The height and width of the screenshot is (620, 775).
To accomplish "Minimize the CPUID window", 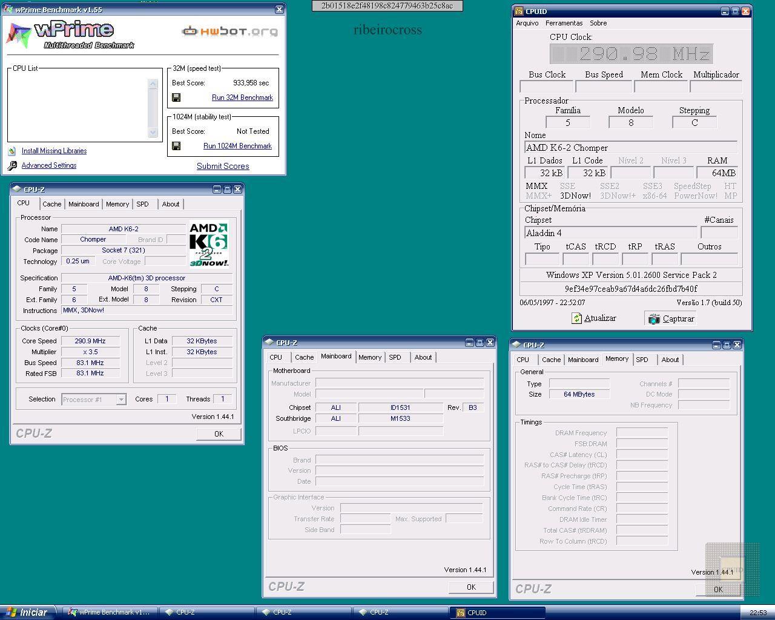I will coord(725,11).
